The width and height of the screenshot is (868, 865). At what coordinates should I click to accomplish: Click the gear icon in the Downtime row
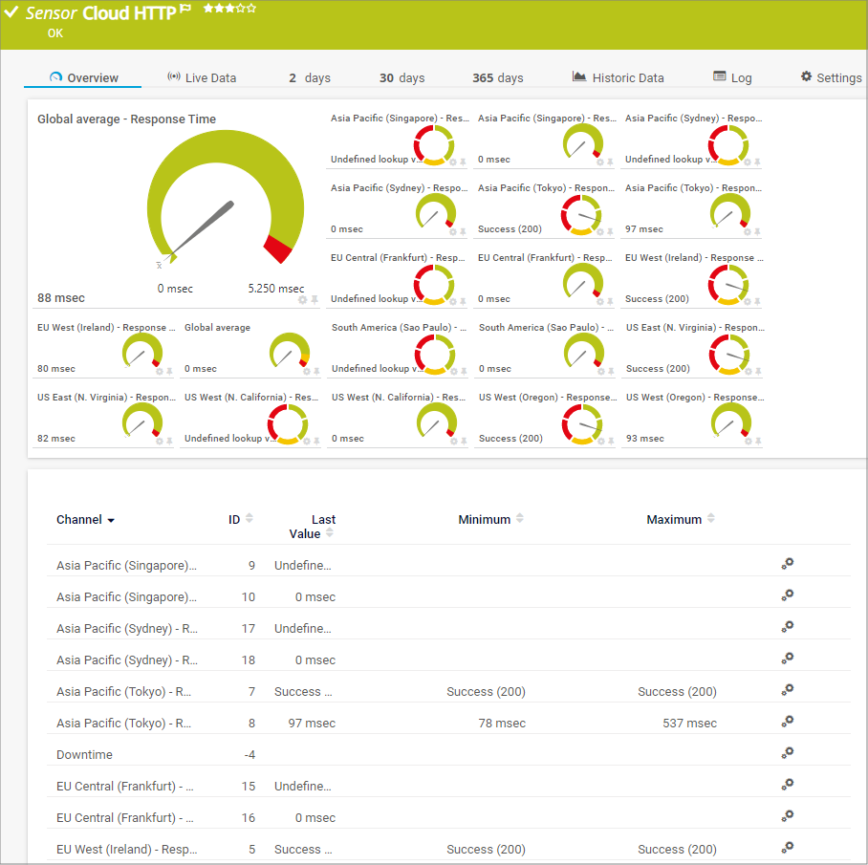[x=787, y=753]
